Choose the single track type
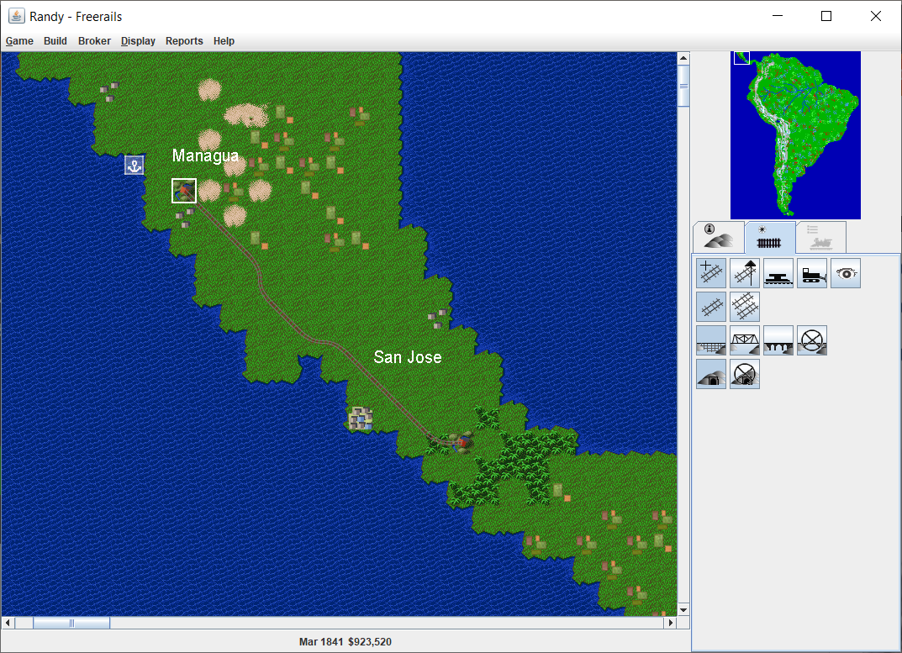 (711, 307)
